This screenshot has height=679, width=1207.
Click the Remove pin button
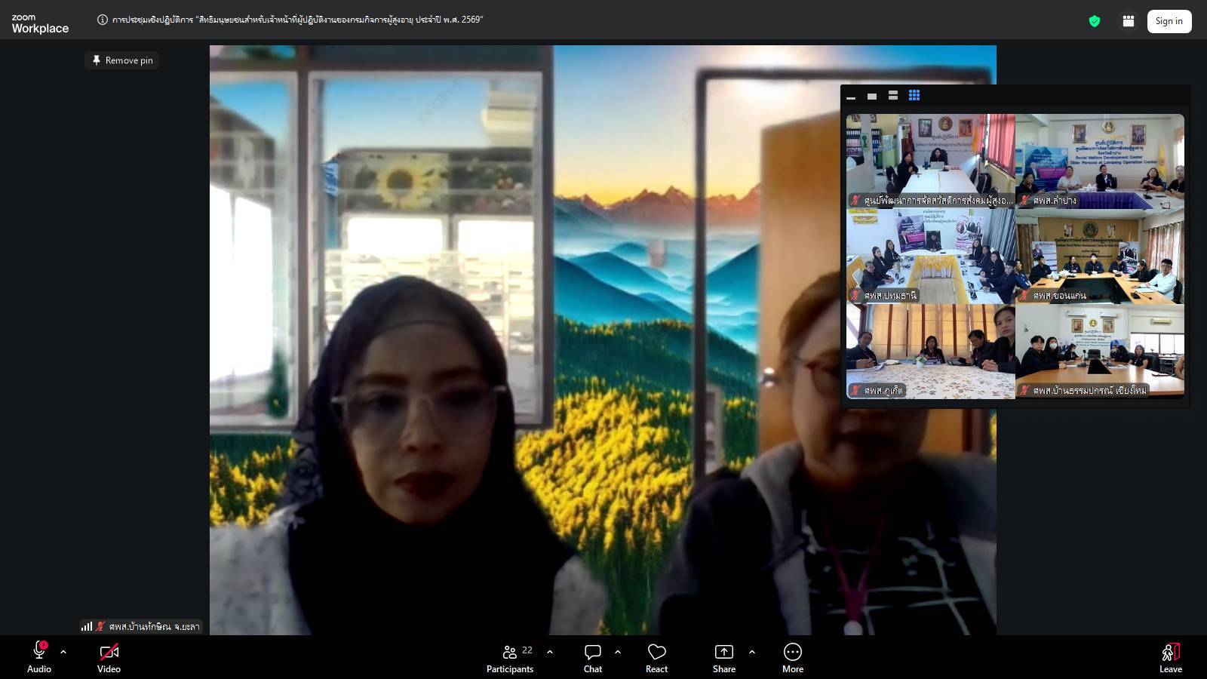122,60
